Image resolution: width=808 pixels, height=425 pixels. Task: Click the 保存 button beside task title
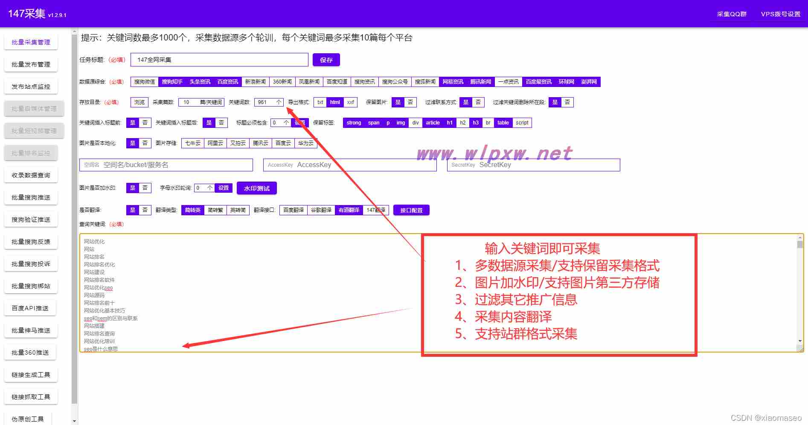pyautogui.click(x=326, y=60)
